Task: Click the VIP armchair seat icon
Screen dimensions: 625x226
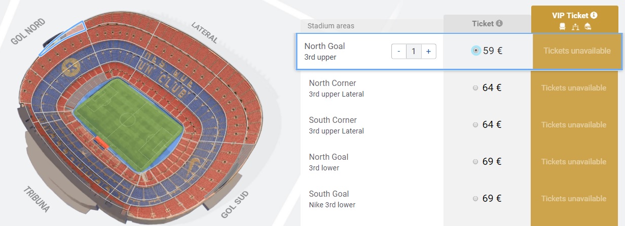Action: tap(562, 27)
